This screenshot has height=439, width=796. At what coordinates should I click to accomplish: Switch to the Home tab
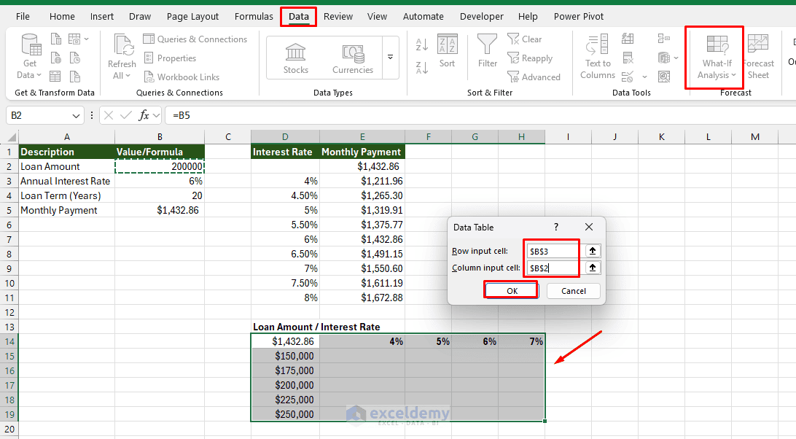click(x=62, y=16)
